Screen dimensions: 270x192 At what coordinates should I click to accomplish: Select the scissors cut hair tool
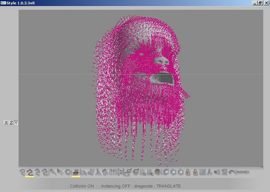pos(209,172)
